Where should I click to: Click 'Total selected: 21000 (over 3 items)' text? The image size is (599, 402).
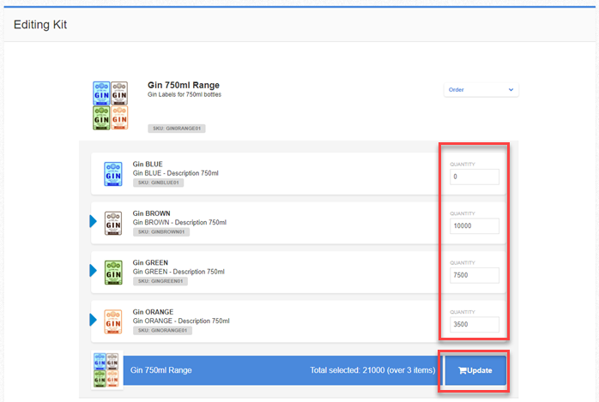pyautogui.click(x=372, y=370)
